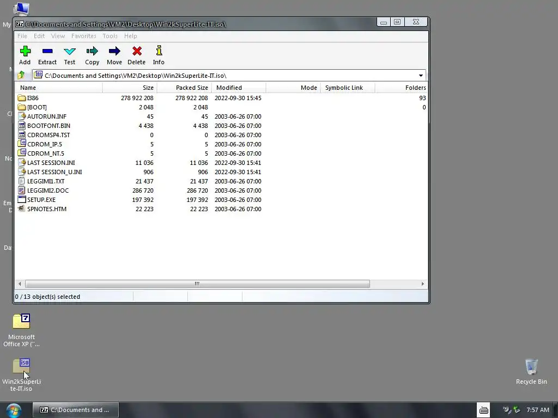558x418 pixels.
Task: Open the Edit menu
Action: [39, 36]
